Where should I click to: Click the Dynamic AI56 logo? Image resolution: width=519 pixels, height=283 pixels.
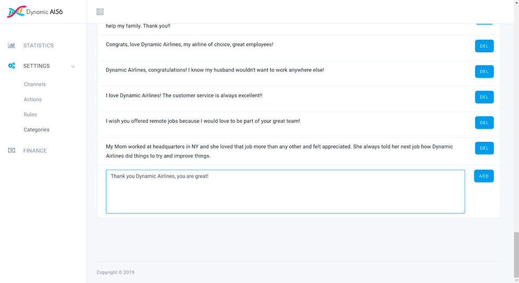click(35, 12)
